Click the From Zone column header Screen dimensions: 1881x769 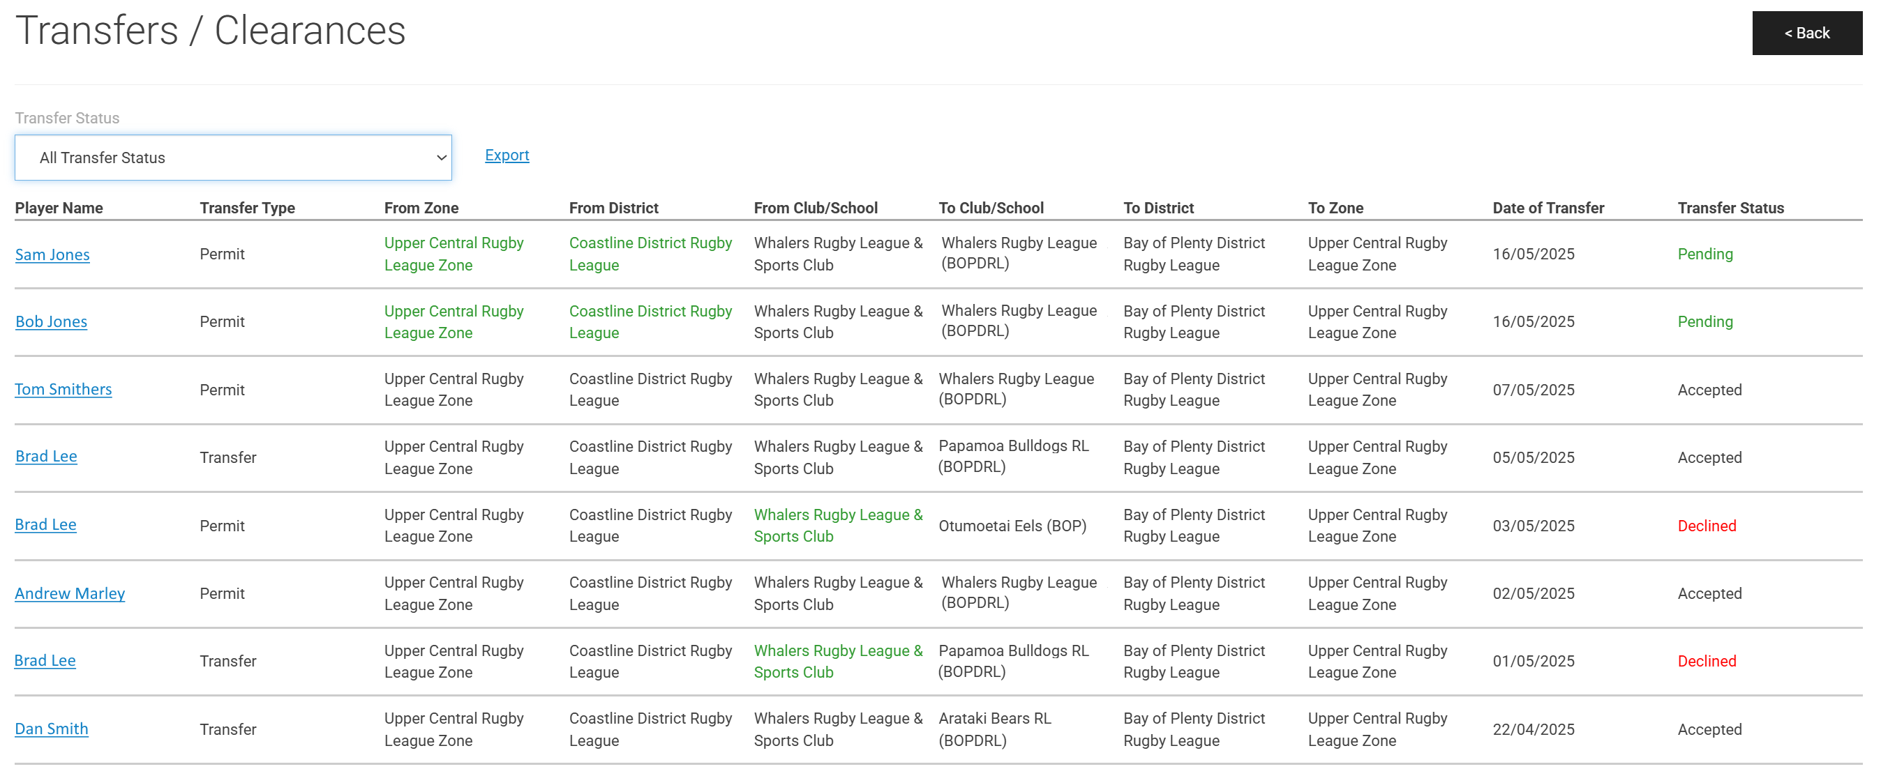point(421,208)
